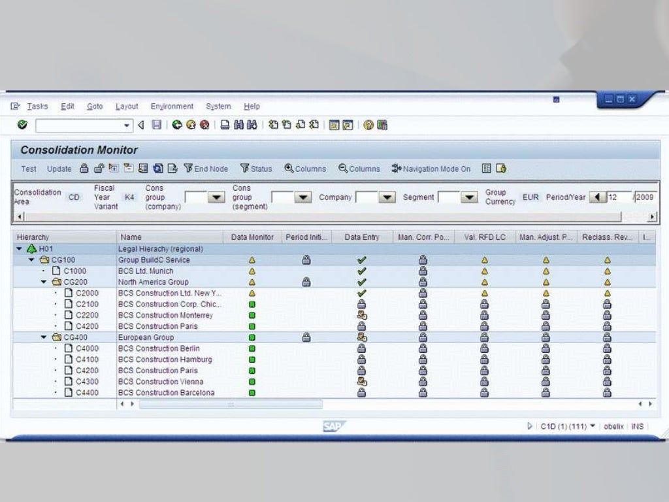This screenshot has width=669, height=502.
Task: Click the Status filter button
Action: 256,169
